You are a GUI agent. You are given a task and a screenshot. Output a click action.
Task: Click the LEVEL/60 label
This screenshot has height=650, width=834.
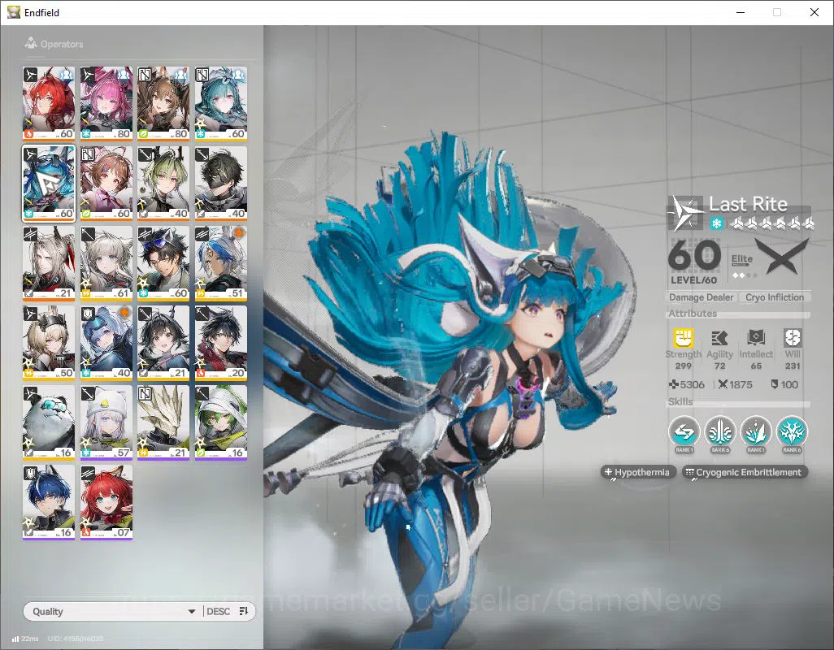pyautogui.click(x=693, y=280)
